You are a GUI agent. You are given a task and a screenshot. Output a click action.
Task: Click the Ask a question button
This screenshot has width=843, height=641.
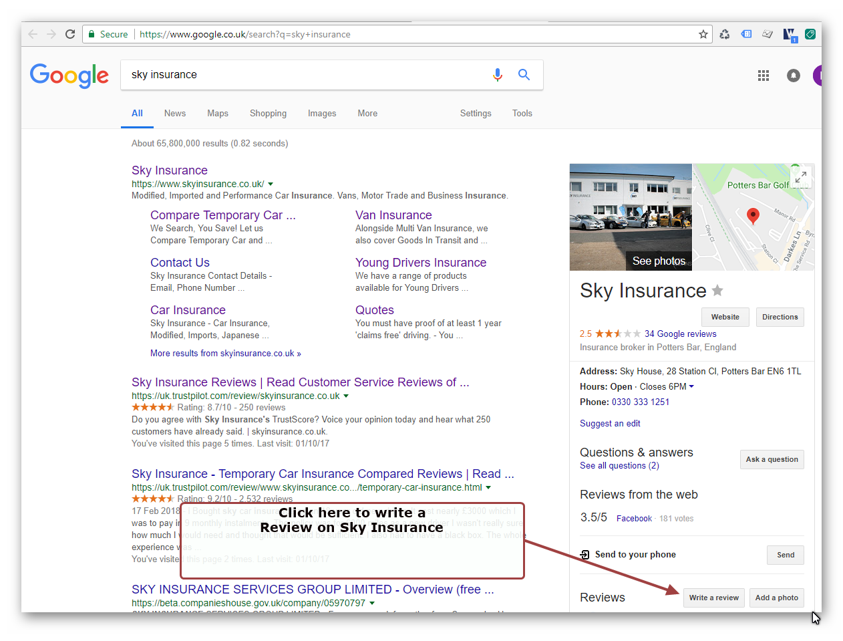pyautogui.click(x=772, y=459)
